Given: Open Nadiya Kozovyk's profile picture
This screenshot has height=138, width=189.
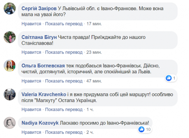Looking at the screenshot, I should click(10, 123).
